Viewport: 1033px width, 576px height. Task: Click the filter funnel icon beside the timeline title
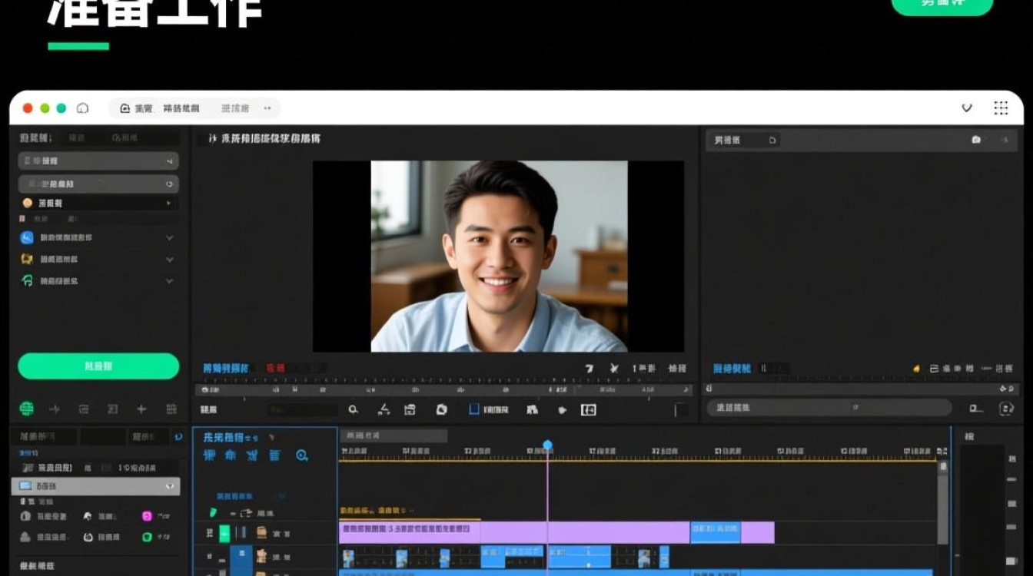pos(271,437)
